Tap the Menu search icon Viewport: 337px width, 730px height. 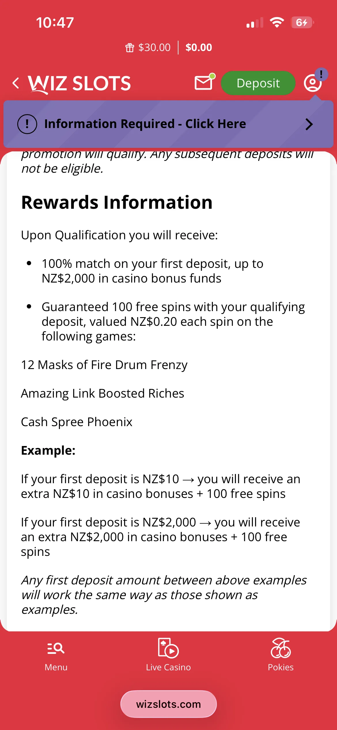click(x=56, y=649)
